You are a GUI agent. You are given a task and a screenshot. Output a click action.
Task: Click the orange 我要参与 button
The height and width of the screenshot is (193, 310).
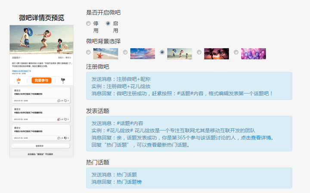point(41,80)
